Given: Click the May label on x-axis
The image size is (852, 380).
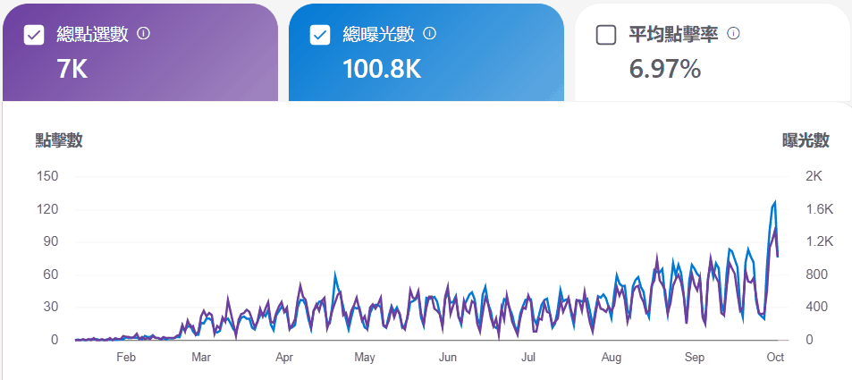Looking at the screenshot, I should (x=364, y=357).
